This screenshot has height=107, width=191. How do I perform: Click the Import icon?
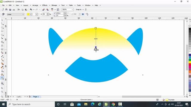coord(44,10)
